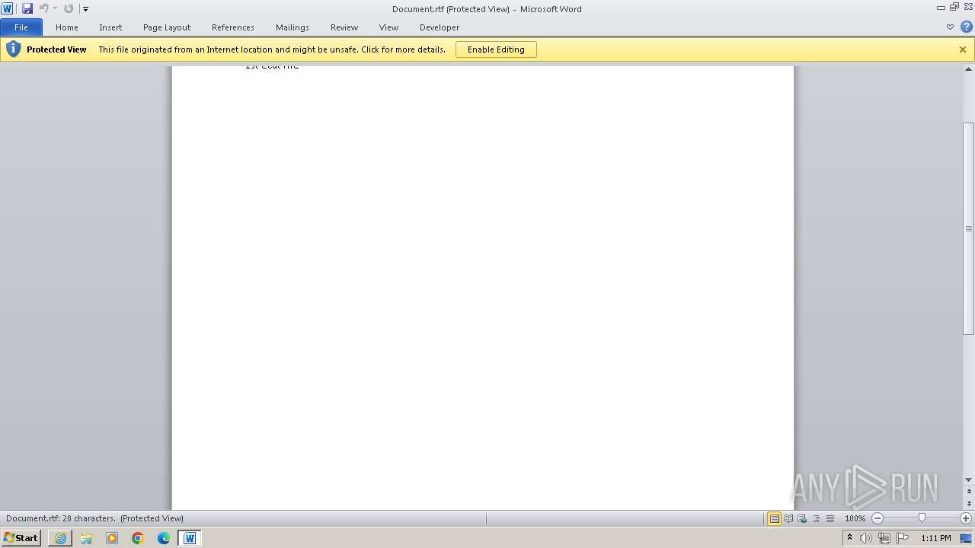Open the Page Layout tab

[x=167, y=27]
